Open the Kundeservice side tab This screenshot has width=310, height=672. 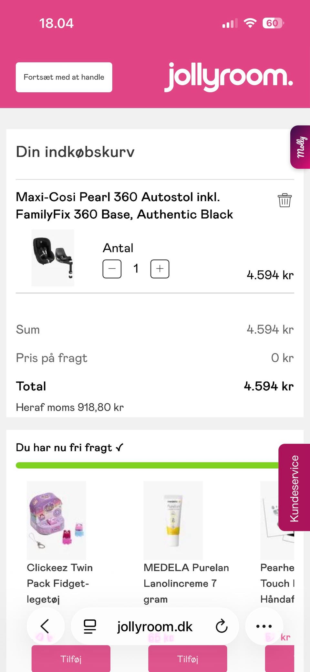click(x=294, y=488)
